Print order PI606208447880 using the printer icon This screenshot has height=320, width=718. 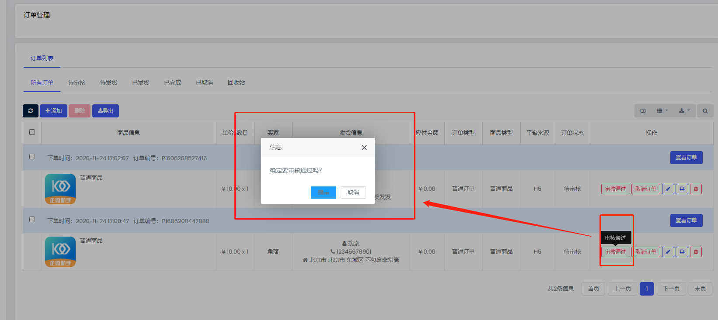tap(682, 252)
